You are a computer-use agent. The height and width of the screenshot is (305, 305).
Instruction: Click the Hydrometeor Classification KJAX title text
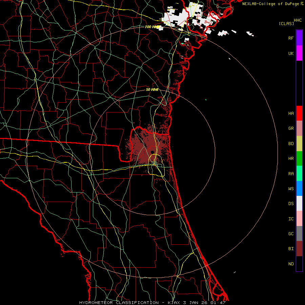pyautogui.click(x=152, y=303)
